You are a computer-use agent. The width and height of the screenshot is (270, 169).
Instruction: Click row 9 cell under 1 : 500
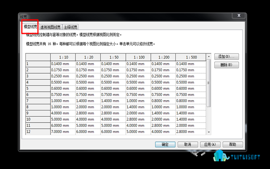pos(191,113)
